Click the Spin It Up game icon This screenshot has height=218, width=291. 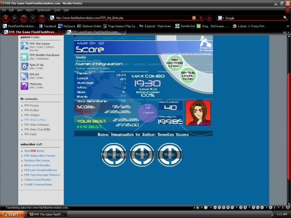[x=25, y=66]
